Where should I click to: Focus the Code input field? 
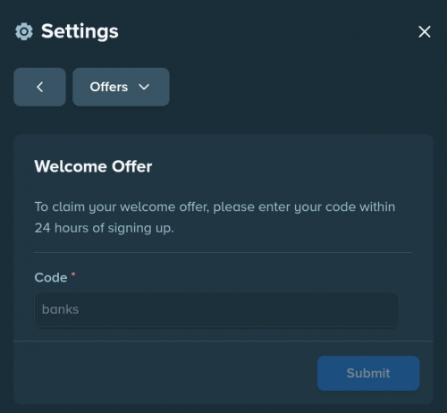[216, 309]
